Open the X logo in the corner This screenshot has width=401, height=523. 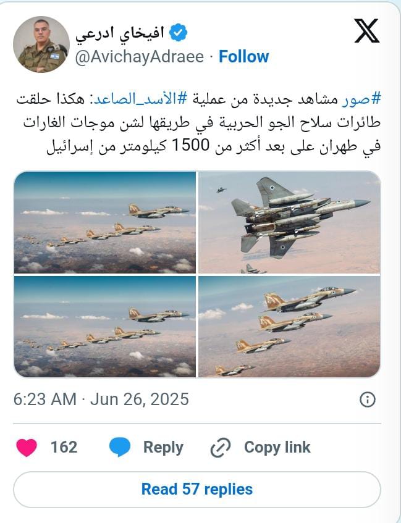click(366, 31)
